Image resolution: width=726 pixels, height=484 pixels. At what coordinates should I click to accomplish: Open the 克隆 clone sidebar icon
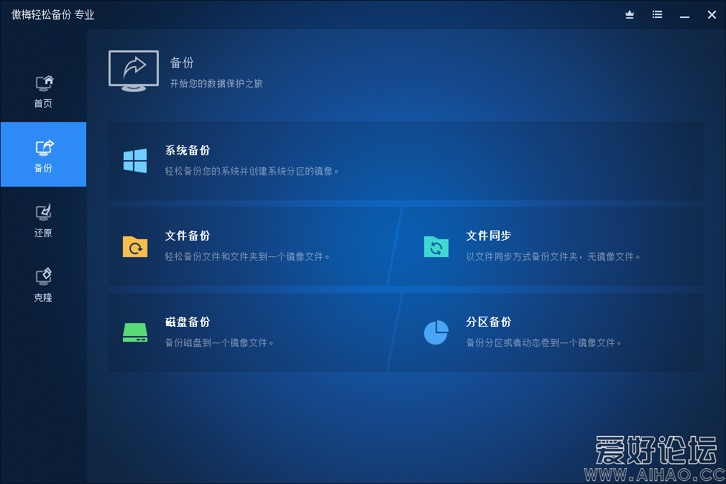tap(44, 276)
